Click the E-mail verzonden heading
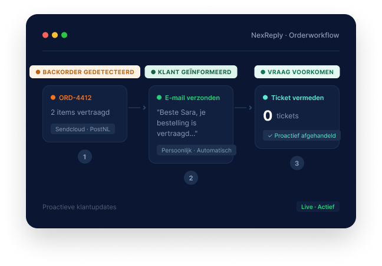Image resolution: width=382 pixels, height=266 pixels. click(x=192, y=98)
